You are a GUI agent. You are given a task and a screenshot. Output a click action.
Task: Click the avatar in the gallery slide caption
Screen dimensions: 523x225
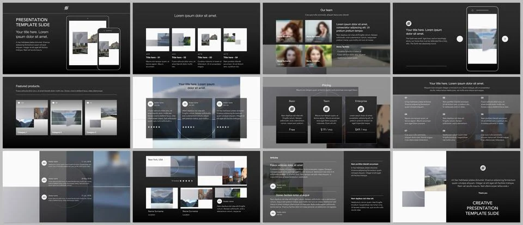[220, 201]
